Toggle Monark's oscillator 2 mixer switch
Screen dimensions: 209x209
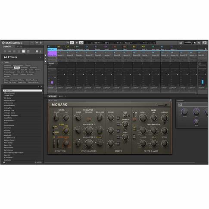coord(118,131)
